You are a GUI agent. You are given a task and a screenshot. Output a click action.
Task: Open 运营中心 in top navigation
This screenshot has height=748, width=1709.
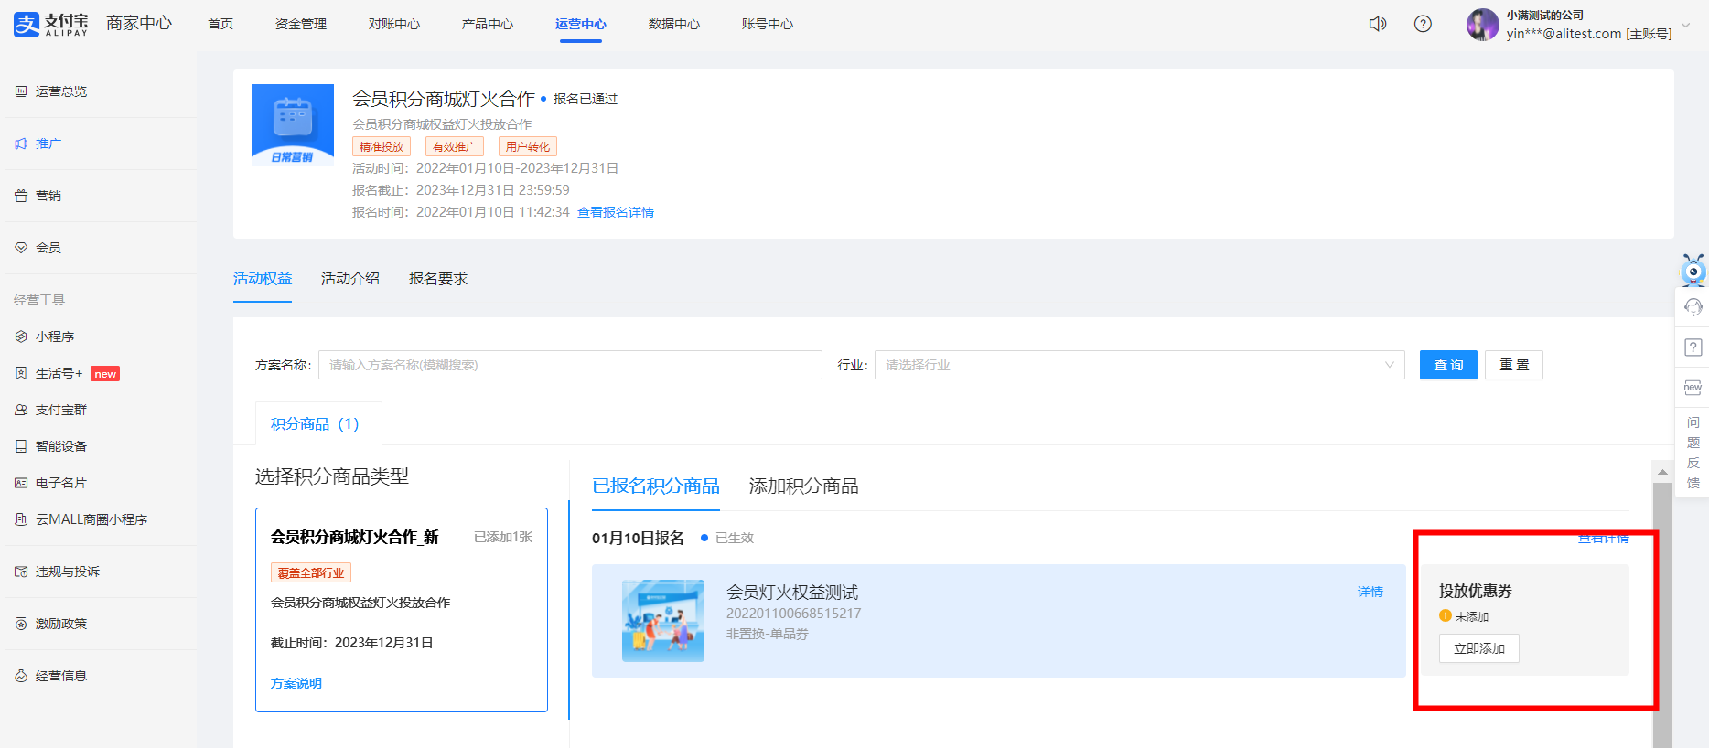tap(581, 24)
